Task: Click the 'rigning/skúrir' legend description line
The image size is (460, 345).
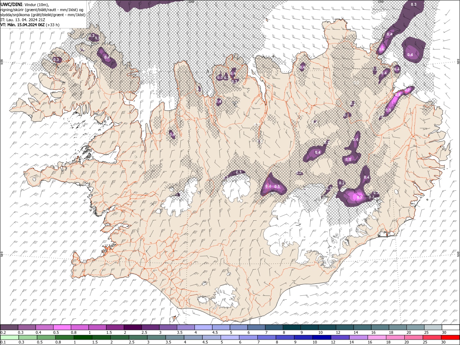Action: pos(42,10)
